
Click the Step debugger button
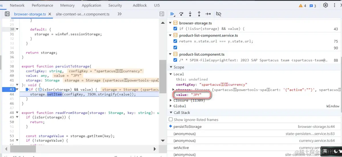tap(208, 14)
